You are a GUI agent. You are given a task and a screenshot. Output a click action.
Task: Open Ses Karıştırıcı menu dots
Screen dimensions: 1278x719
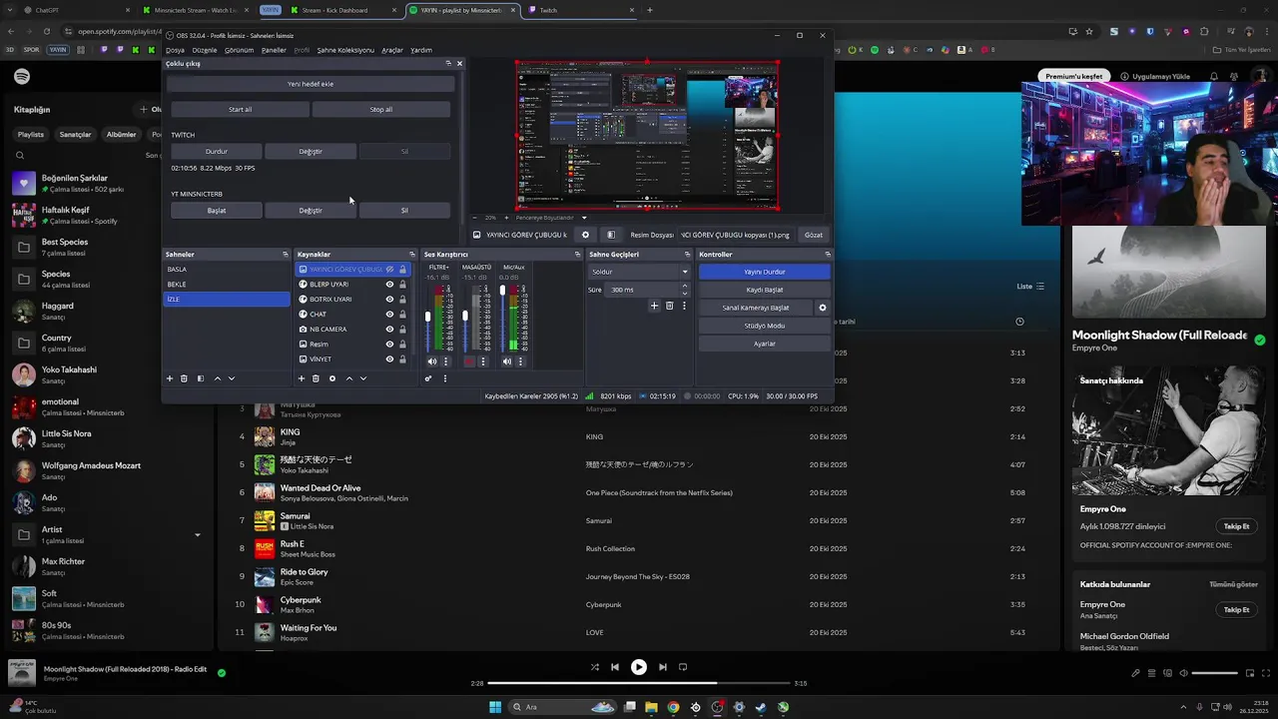pyautogui.click(x=445, y=378)
